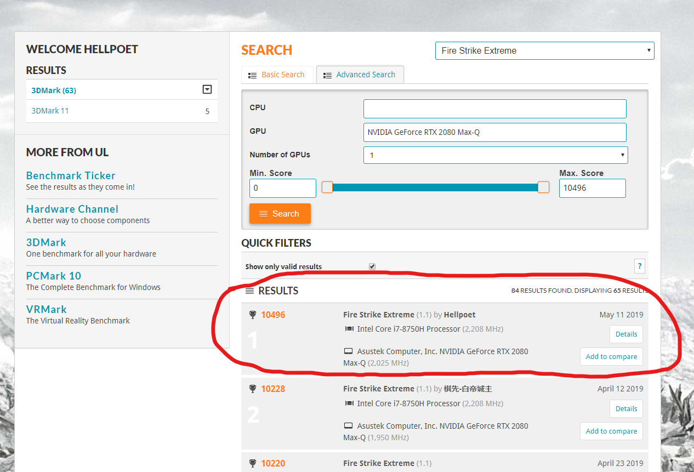Open the Number of GPUs dropdown
Screen dimensions: 694x472
(x=496, y=155)
